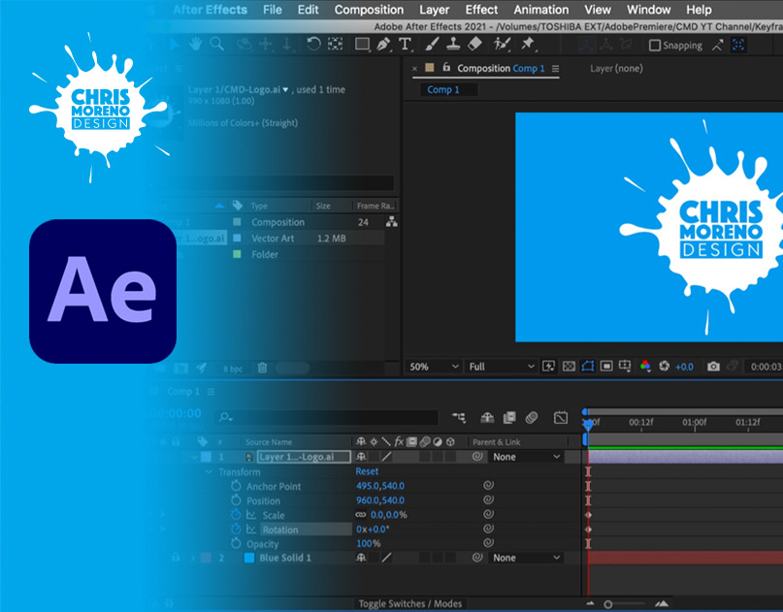Toggle the Scale stopwatch
Image resolution: width=783 pixels, height=612 pixels.
tap(236, 515)
